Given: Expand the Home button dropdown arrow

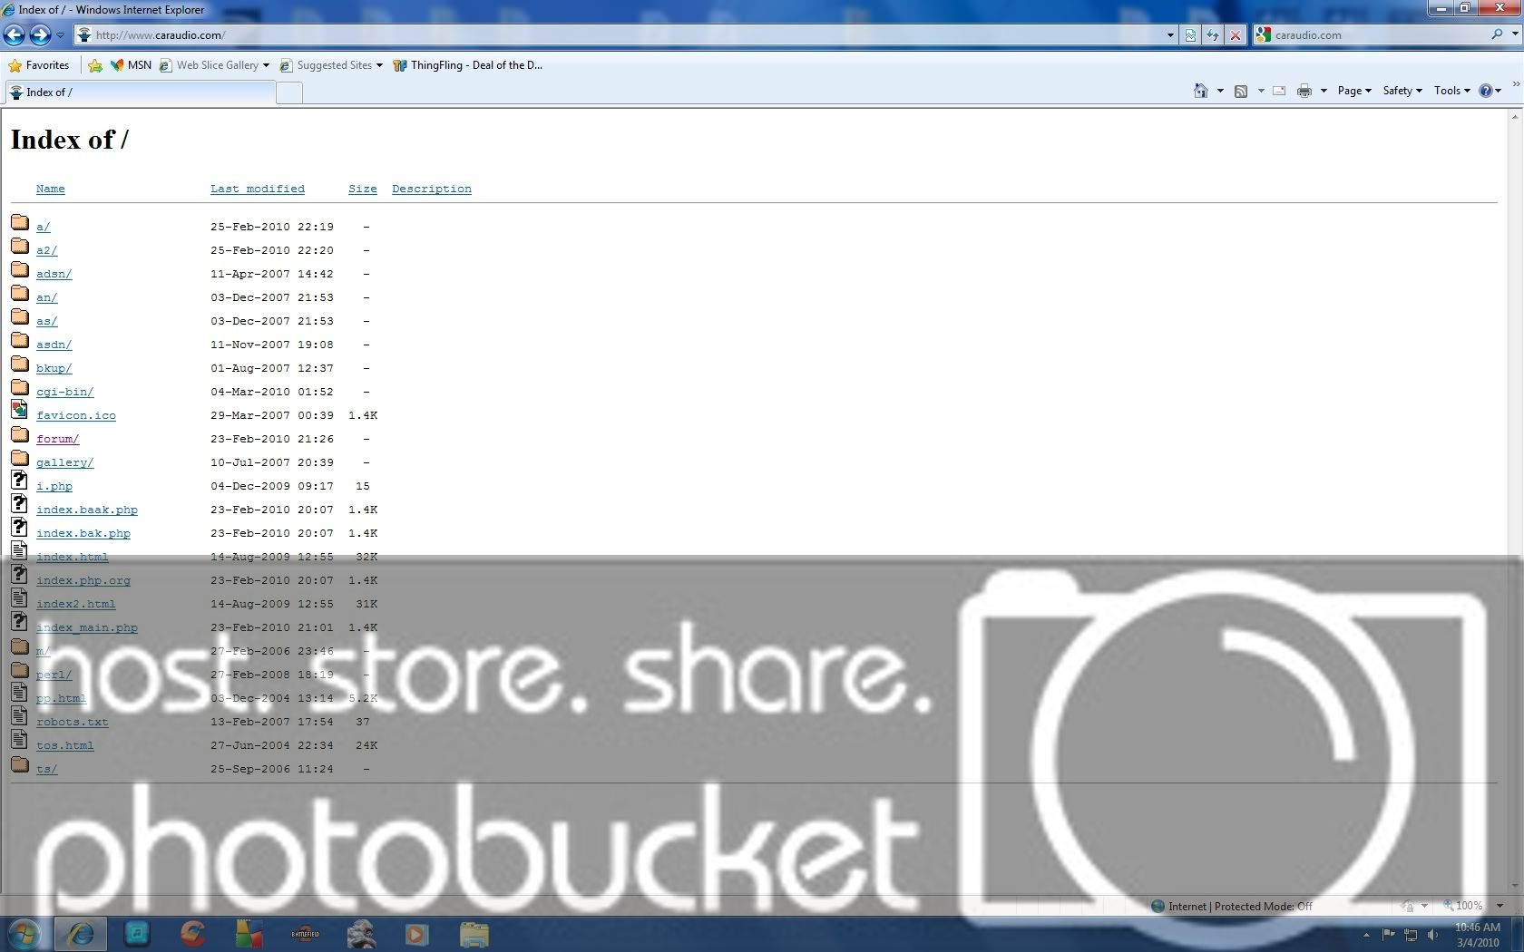Looking at the screenshot, I should point(1220,91).
